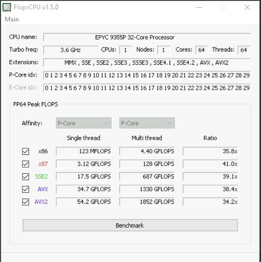
Task: Uncheck the x86 benchmark checkbox
Action: (26, 151)
